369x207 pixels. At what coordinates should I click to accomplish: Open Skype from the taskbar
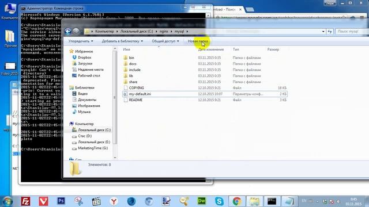point(219,201)
